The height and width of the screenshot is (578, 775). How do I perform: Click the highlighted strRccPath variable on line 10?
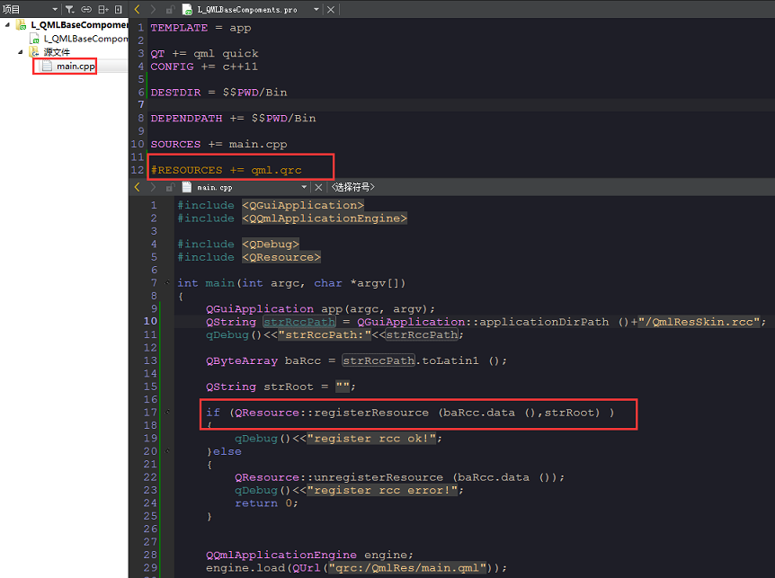[299, 322]
